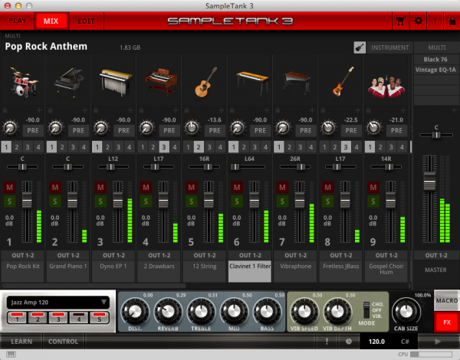
Task: Select the grand piano instrument icon
Action: (67, 83)
